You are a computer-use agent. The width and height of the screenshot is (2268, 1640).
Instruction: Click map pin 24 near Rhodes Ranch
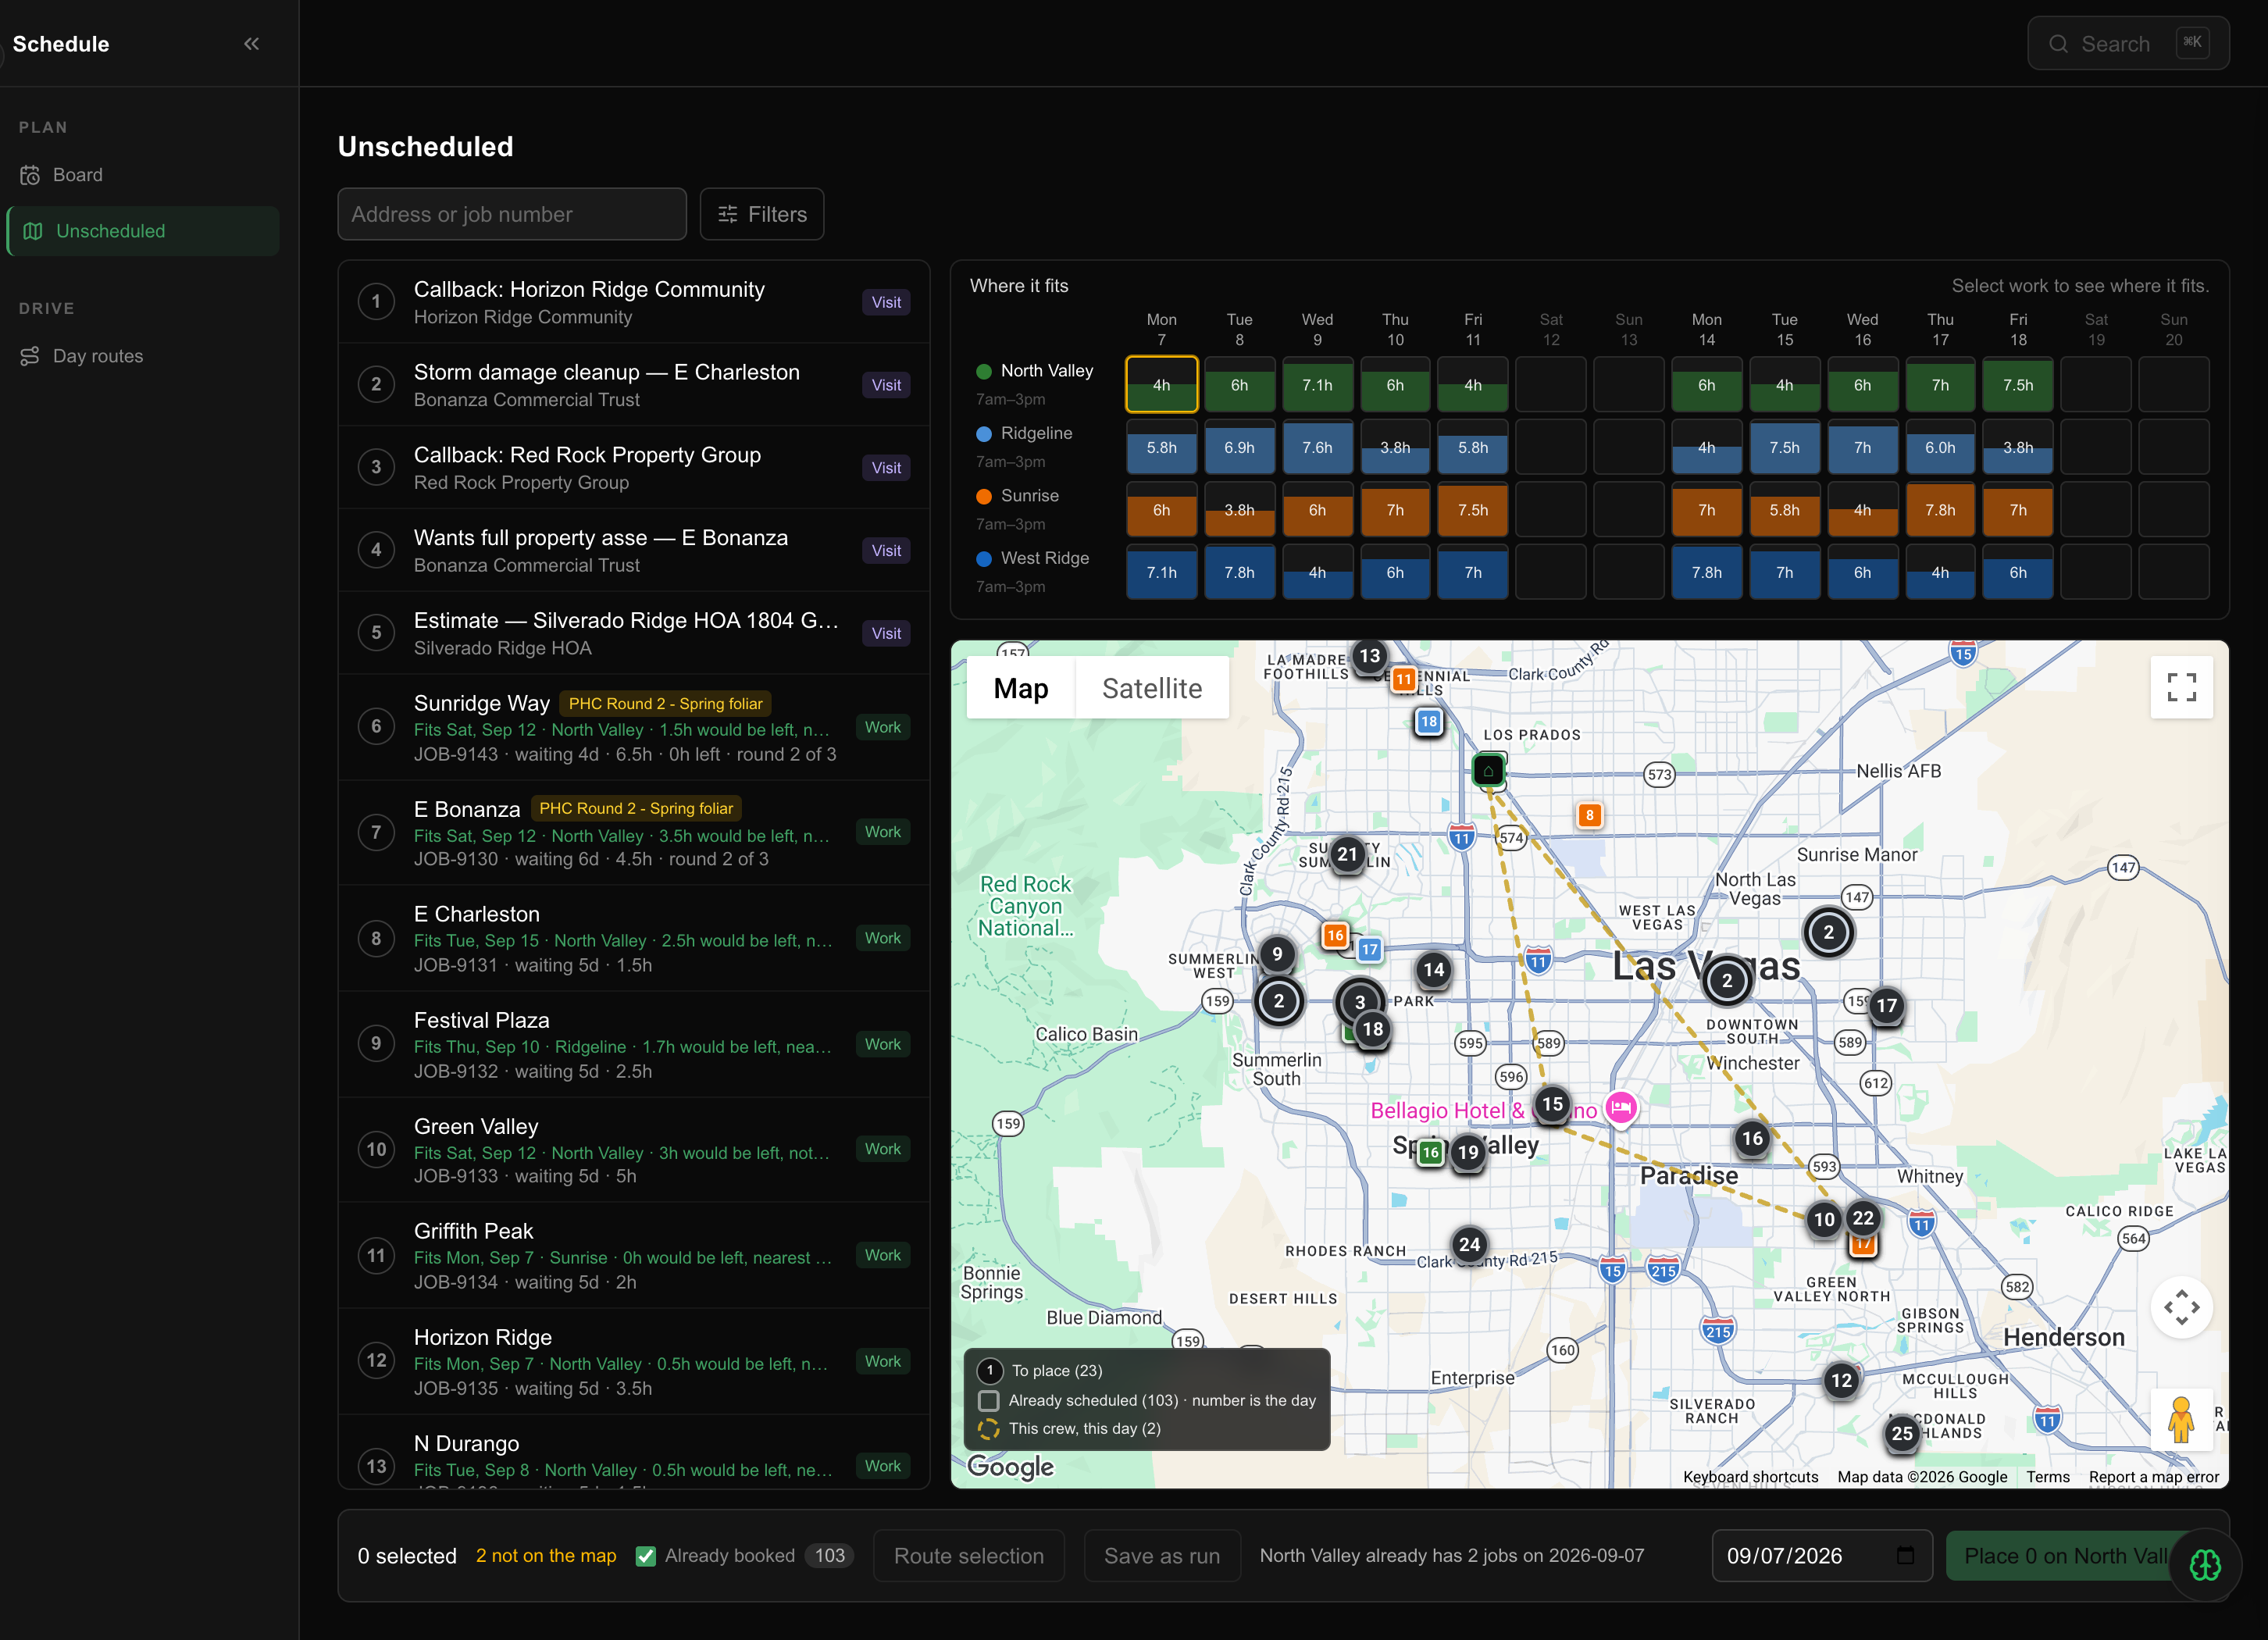(x=1469, y=1245)
